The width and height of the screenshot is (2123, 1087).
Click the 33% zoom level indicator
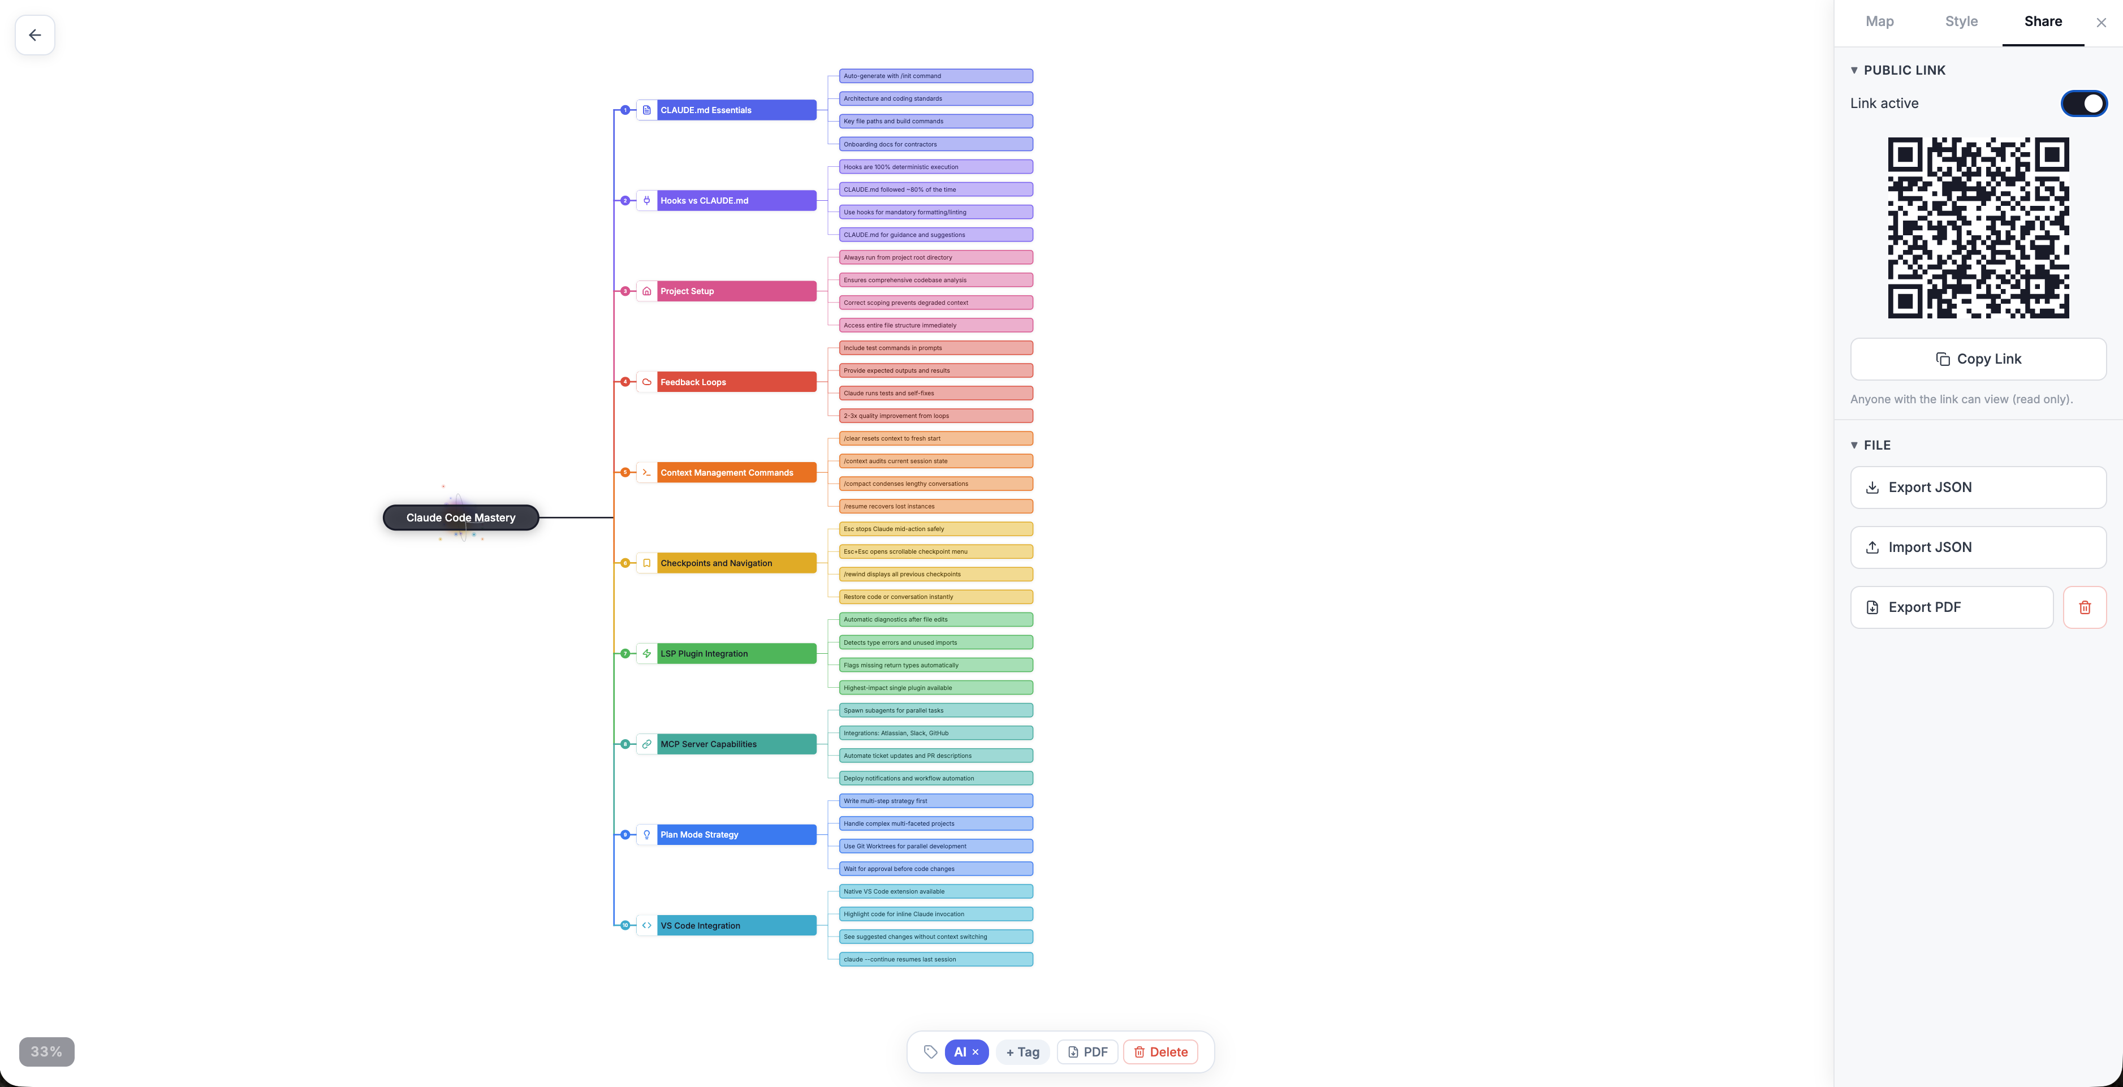[x=47, y=1051]
